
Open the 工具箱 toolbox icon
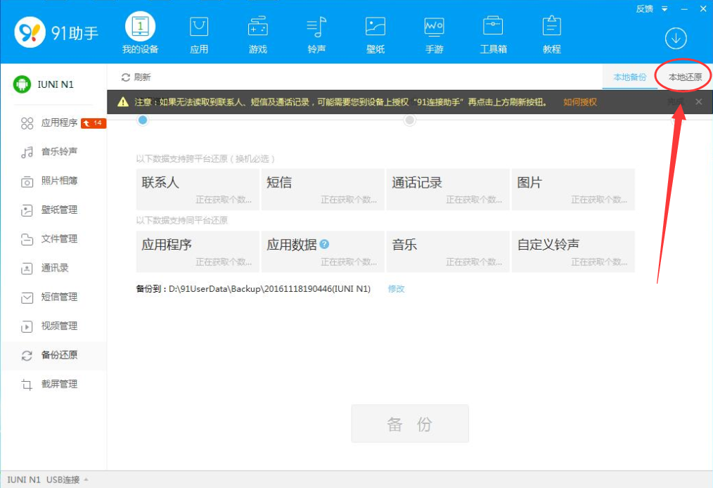(492, 28)
